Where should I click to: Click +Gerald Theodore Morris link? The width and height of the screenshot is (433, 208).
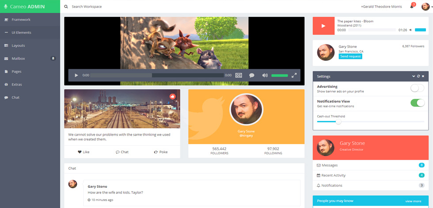click(381, 7)
